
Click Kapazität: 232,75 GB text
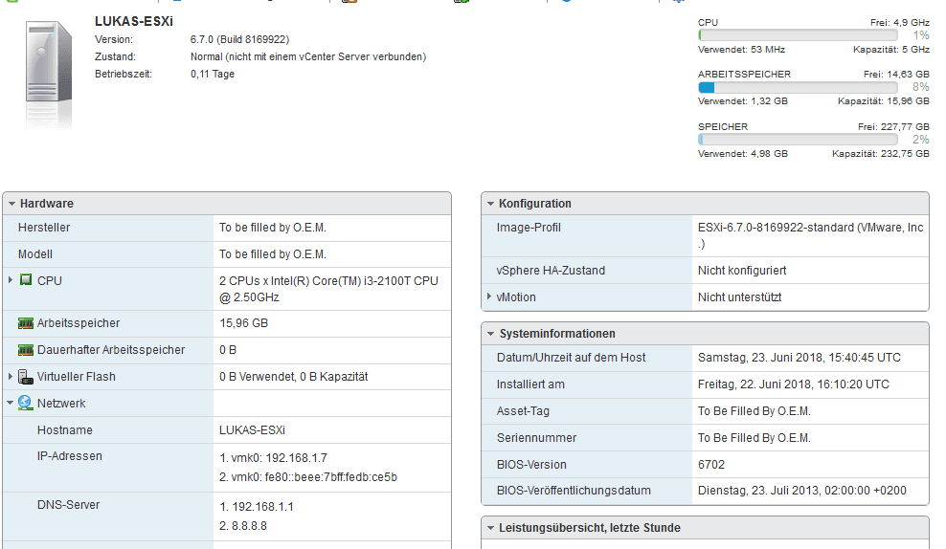coord(881,154)
